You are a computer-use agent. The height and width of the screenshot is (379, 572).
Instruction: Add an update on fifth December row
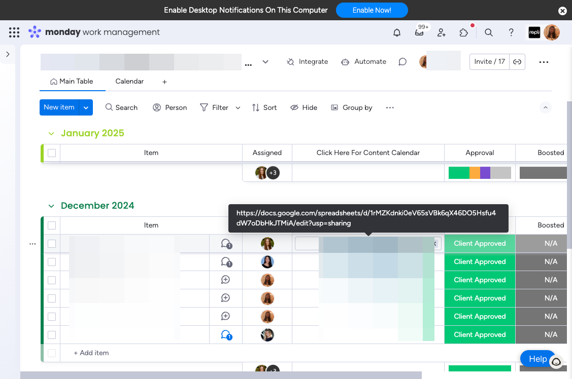pyautogui.click(x=225, y=316)
